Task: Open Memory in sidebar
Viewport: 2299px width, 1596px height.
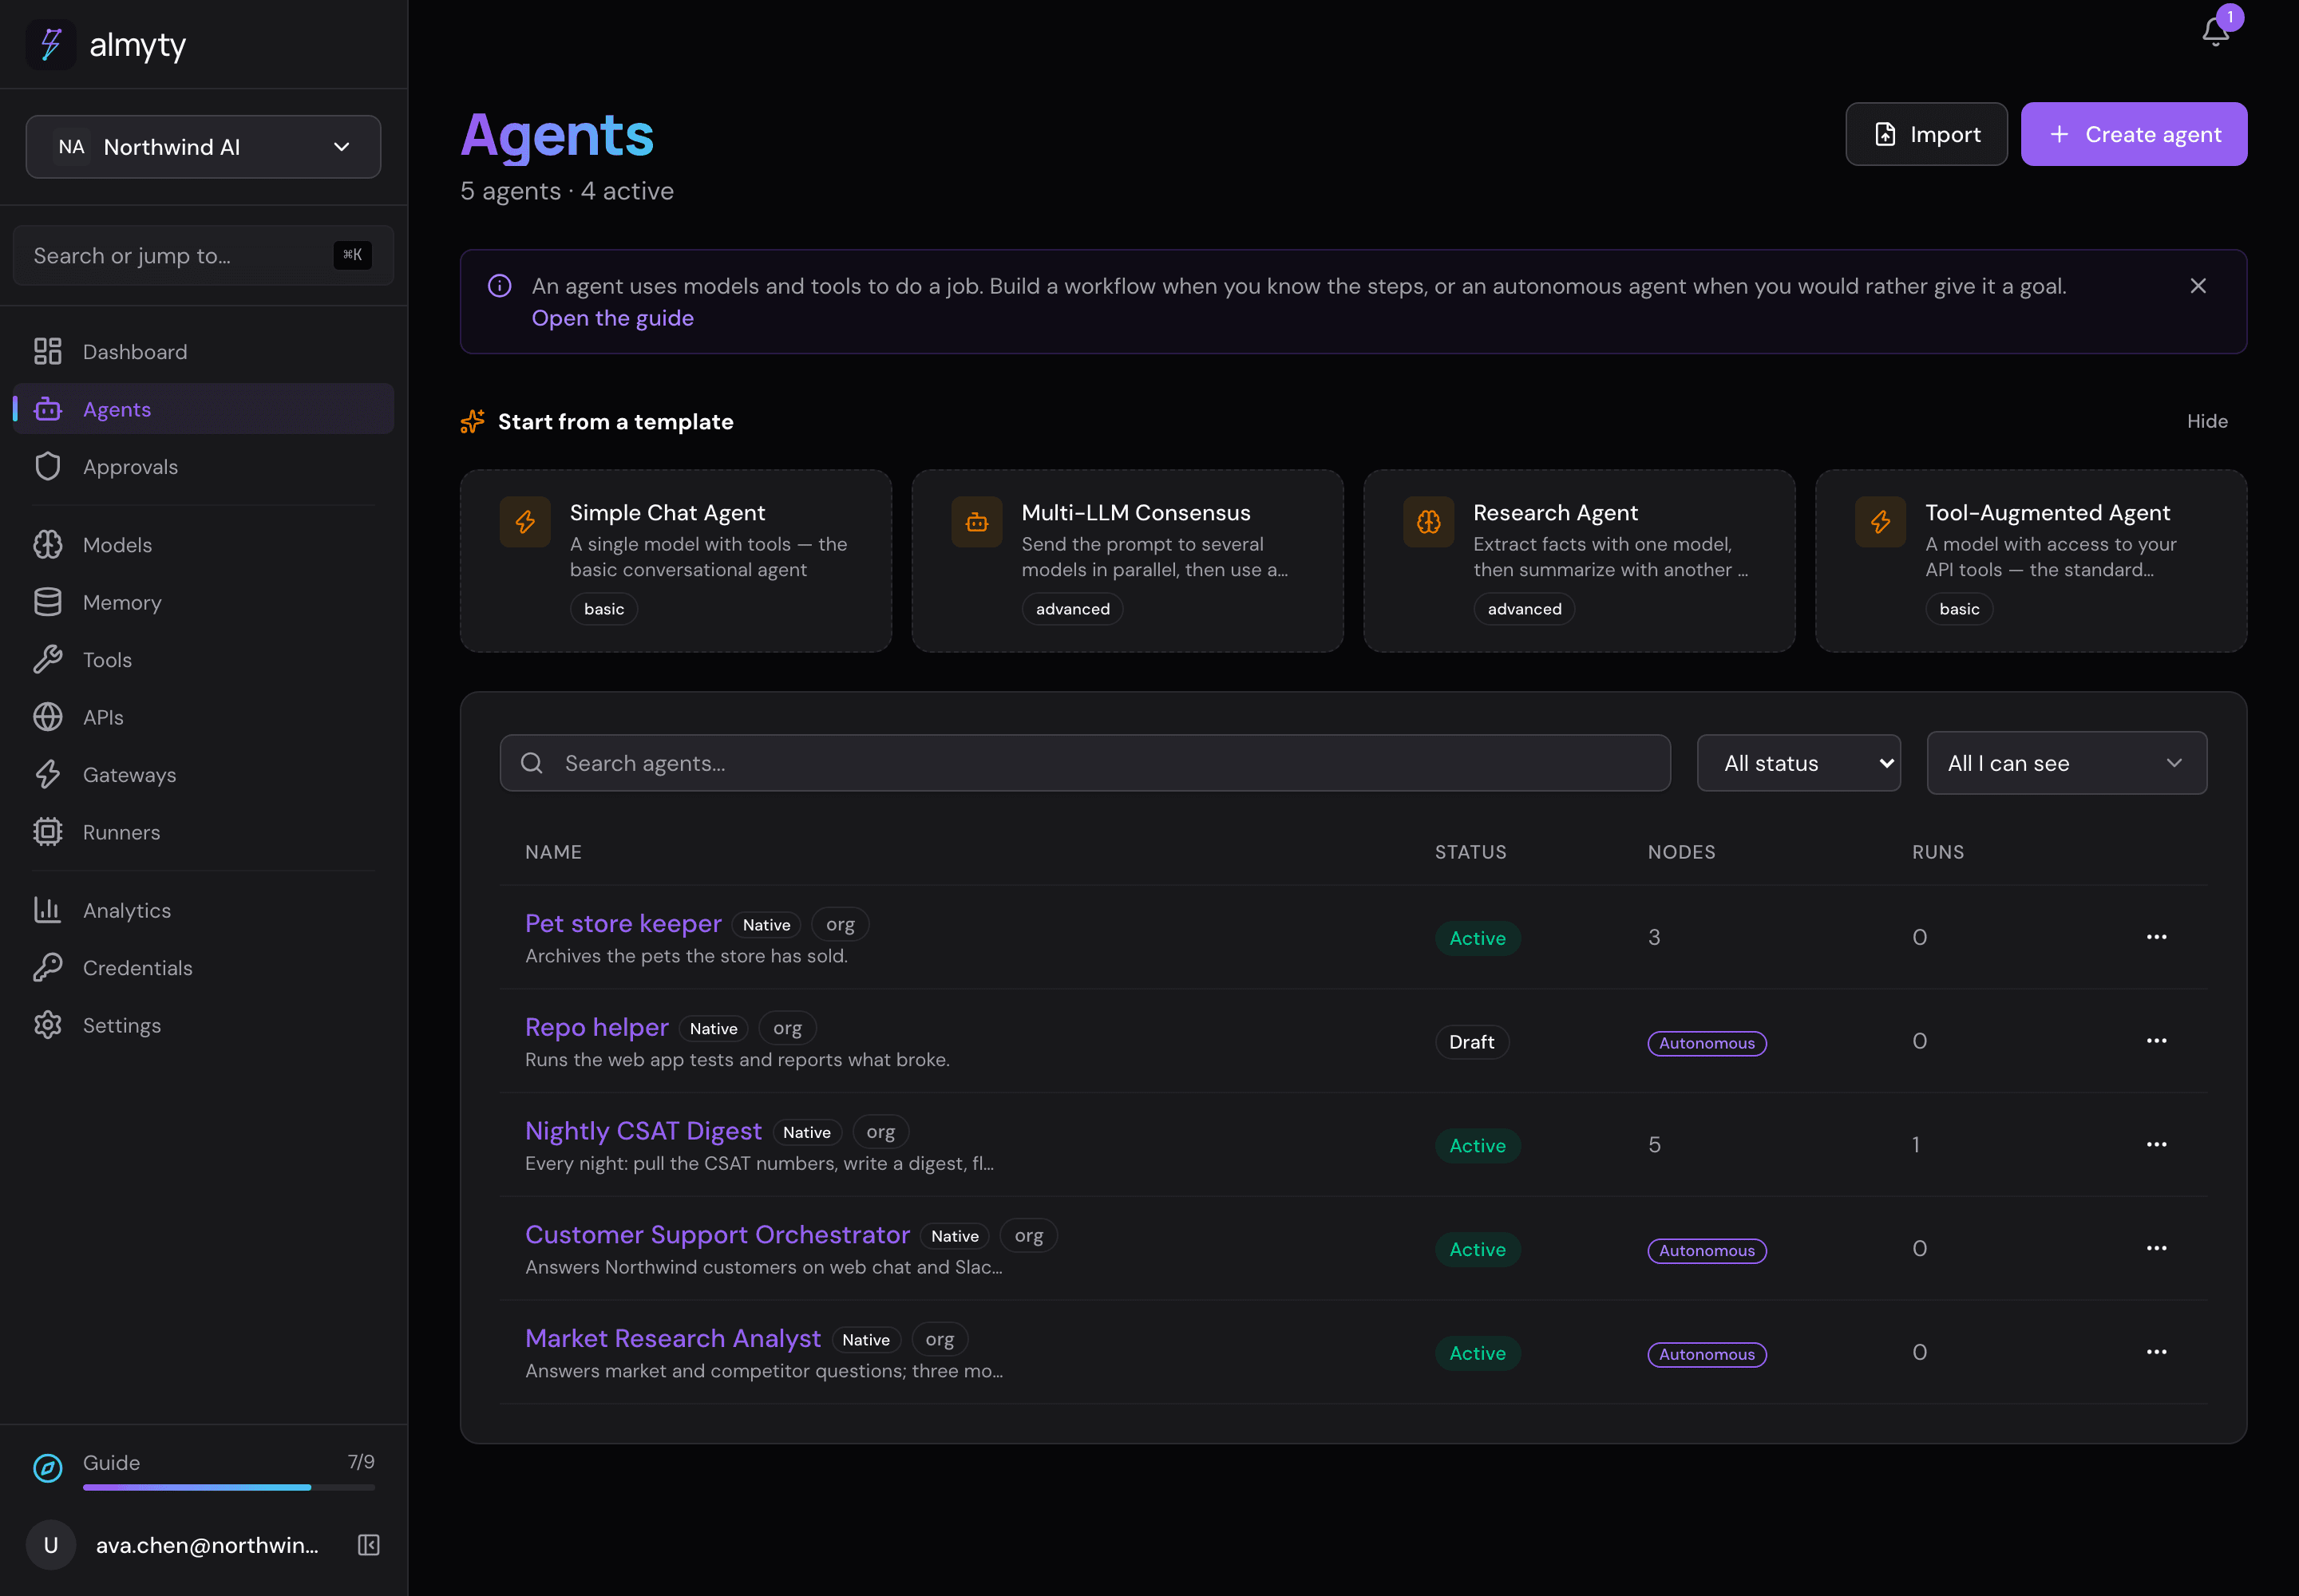Action: [x=203, y=602]
